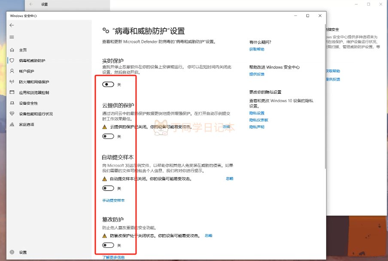Open 设备安全性 icon
This screenshot has width=388, height=261.
(12, 103)
